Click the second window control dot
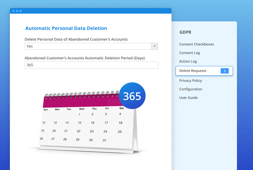Viewport: 253px width, 170px height. 17,11
